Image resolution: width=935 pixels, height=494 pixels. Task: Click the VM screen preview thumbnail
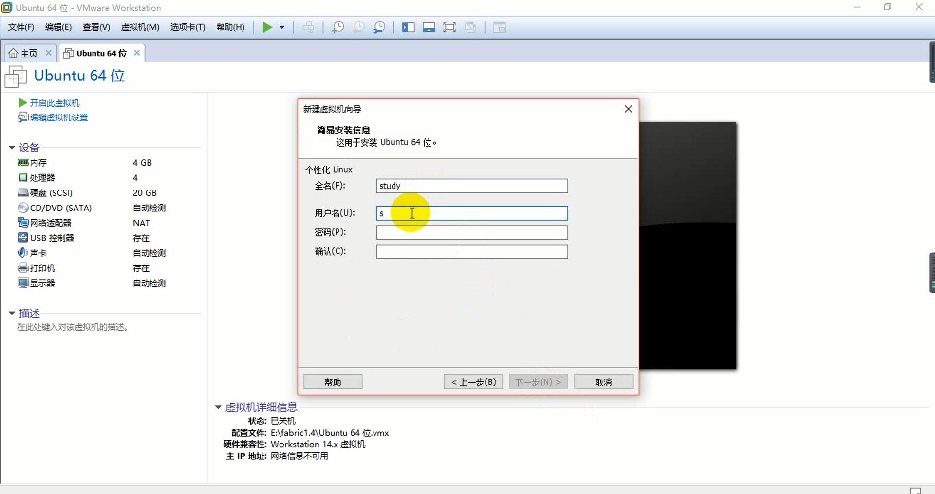coord(688,245)
